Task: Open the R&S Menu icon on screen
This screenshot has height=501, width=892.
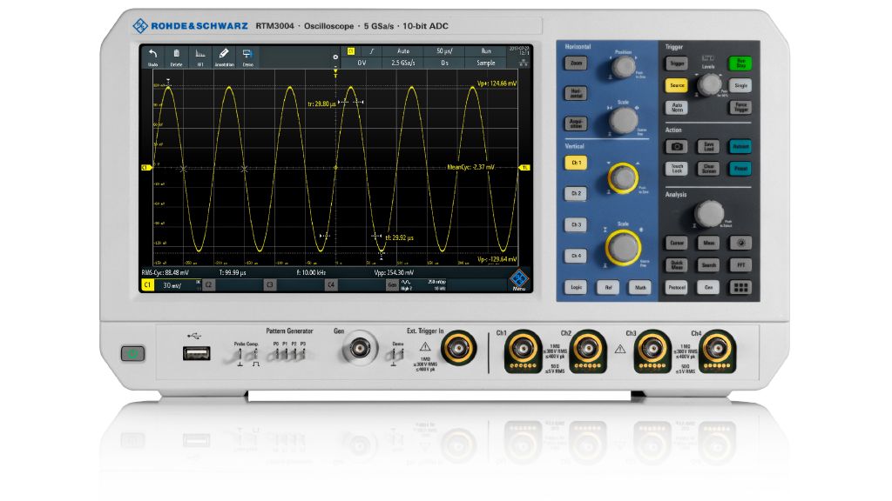Action: 519,280
